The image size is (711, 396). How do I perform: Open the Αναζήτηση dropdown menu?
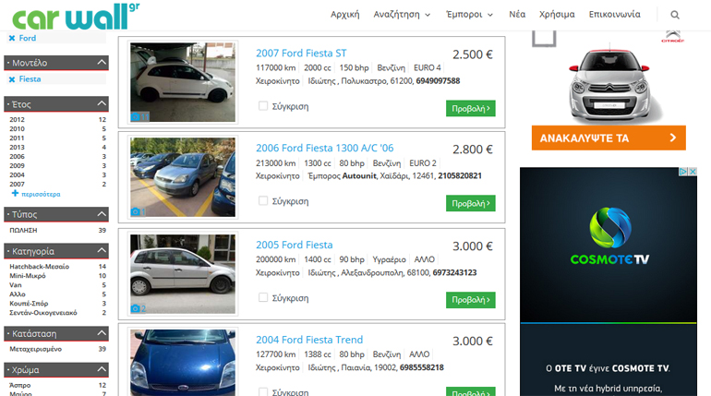pos(402,15)
